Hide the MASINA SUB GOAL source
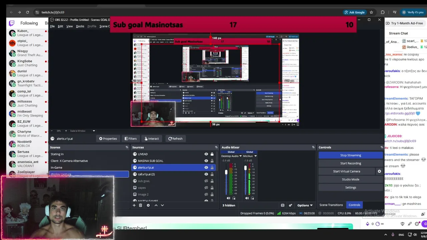 206,161
